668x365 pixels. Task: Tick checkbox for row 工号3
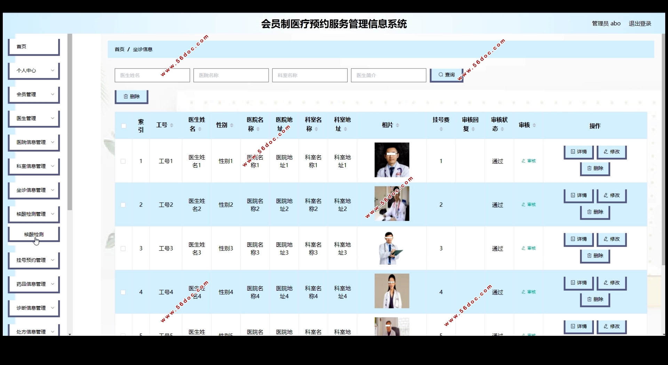[x=123, y=249]
